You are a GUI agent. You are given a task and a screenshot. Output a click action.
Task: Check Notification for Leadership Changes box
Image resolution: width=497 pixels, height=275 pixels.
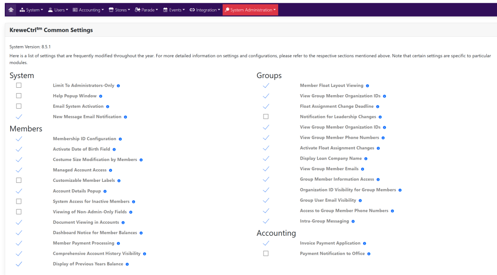point(266,117)
